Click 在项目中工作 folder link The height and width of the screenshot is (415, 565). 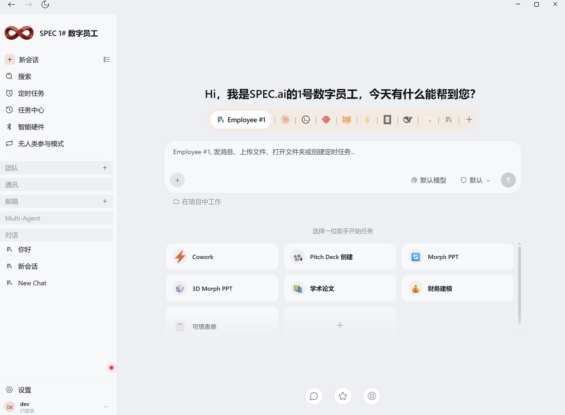point(197,202)
